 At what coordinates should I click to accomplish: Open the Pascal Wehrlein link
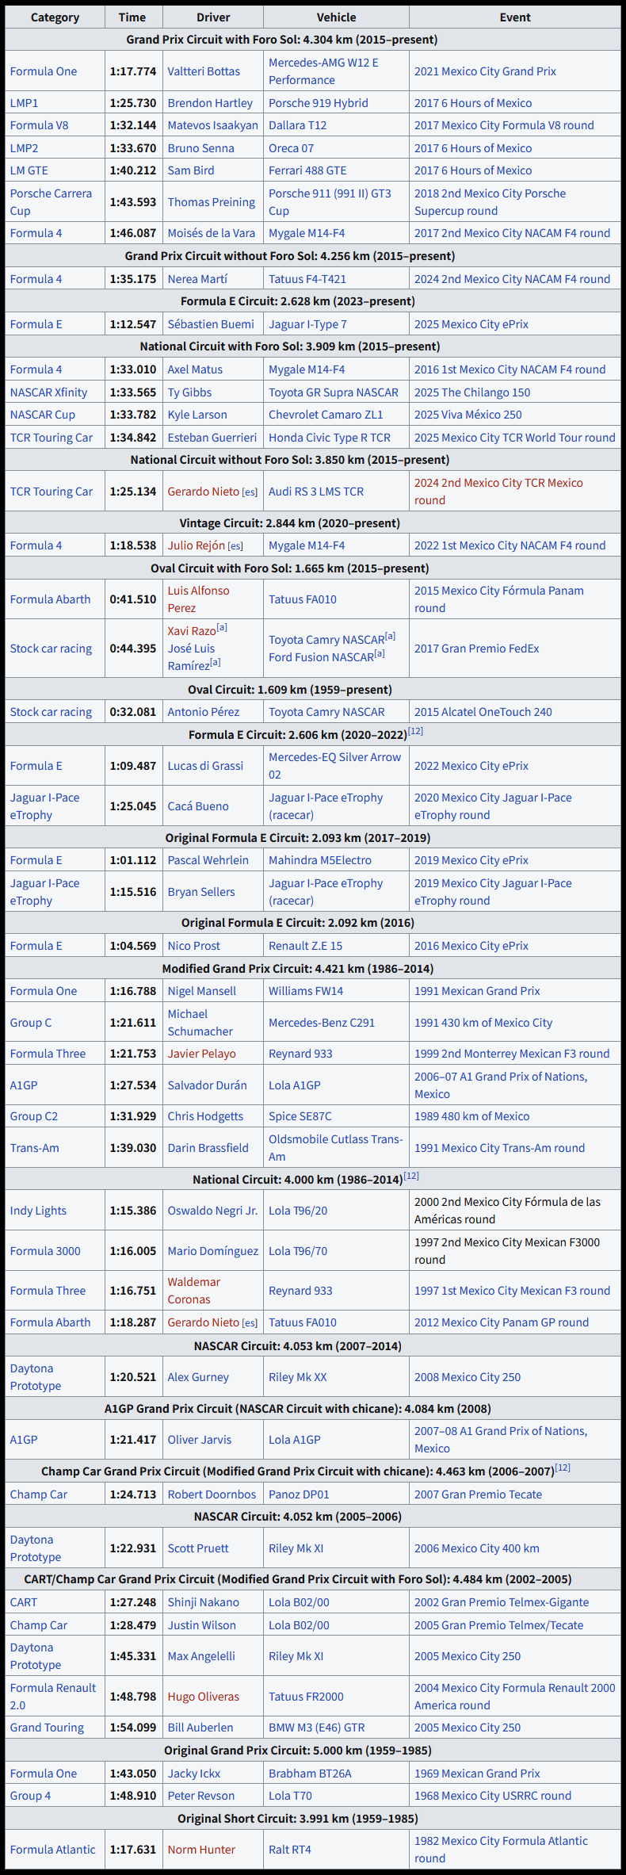coord(208,860)
